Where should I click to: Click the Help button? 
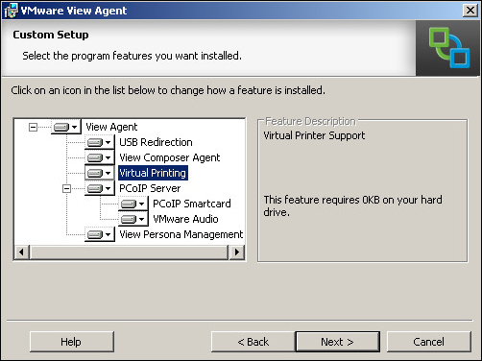(72, 342)
